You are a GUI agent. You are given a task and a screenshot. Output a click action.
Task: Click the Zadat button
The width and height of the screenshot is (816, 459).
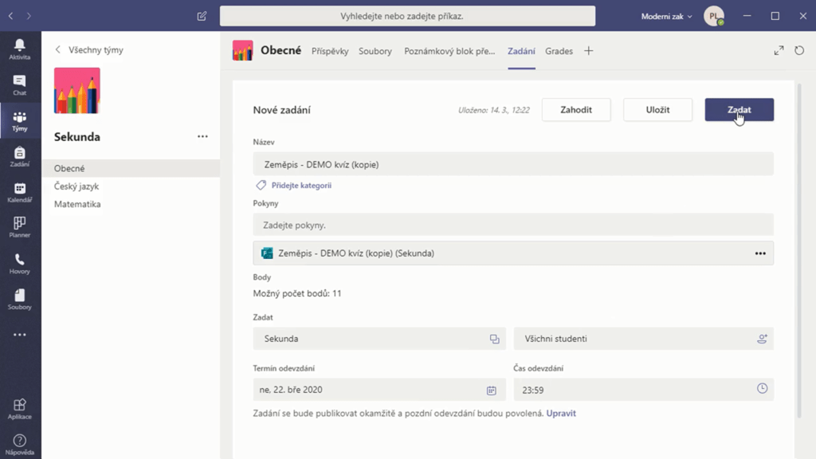point(739,110)
